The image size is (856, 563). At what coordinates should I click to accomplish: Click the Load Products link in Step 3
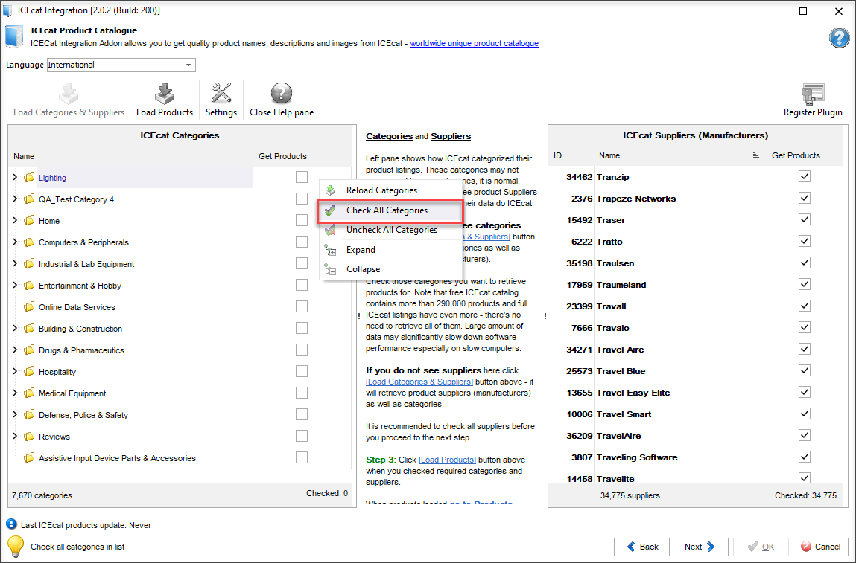click(447, 460)
